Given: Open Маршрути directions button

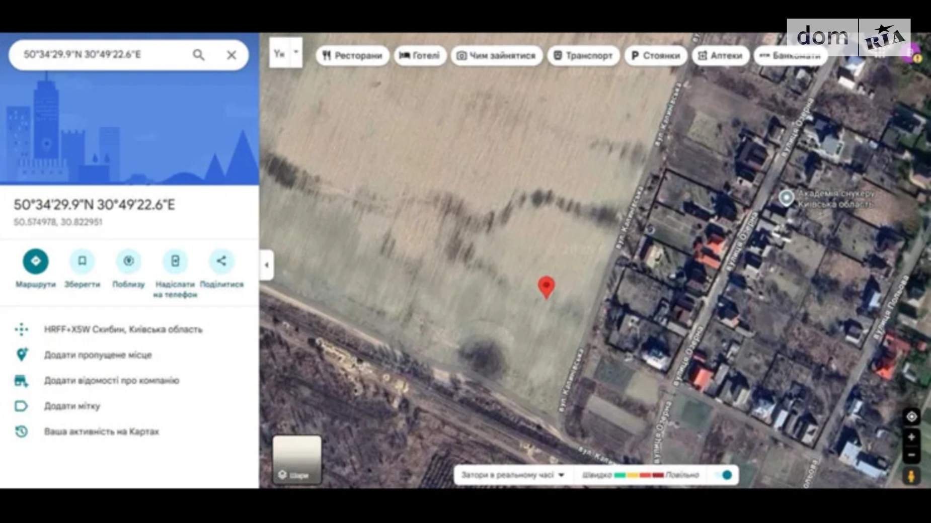Looking at the screenshot, I should coord(36,261).
